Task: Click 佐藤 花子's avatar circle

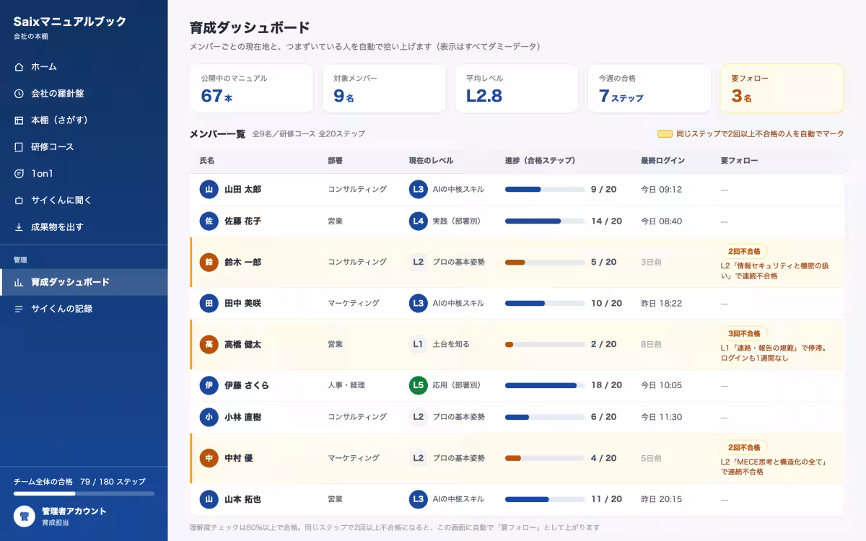Action: pos(209,221)
